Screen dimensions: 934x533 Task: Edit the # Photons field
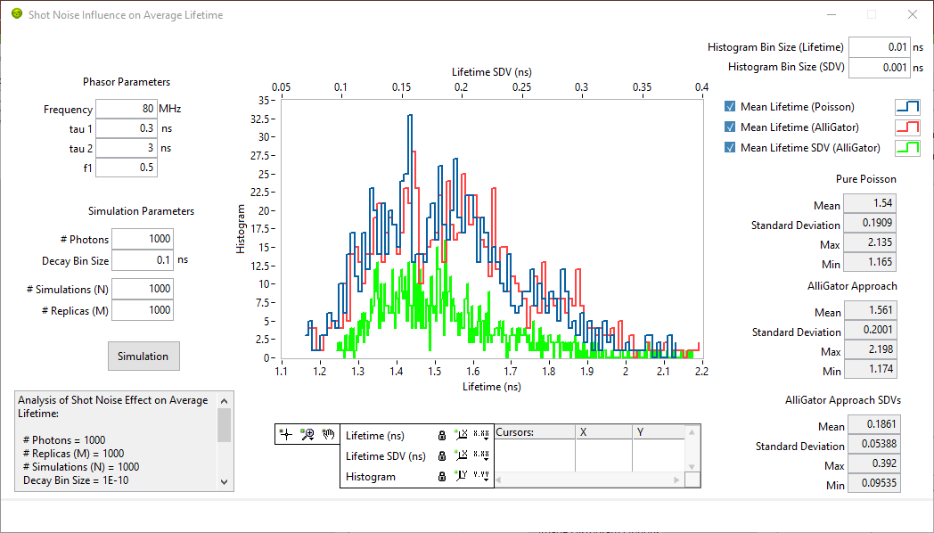143,239
